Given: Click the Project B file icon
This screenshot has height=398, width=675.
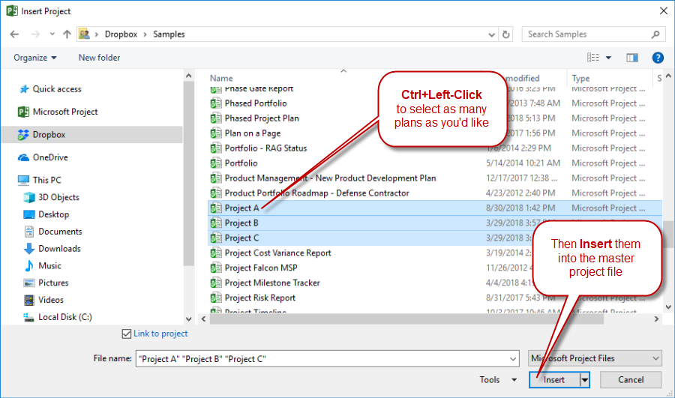Looking at the screenshot, I should 216,223.
